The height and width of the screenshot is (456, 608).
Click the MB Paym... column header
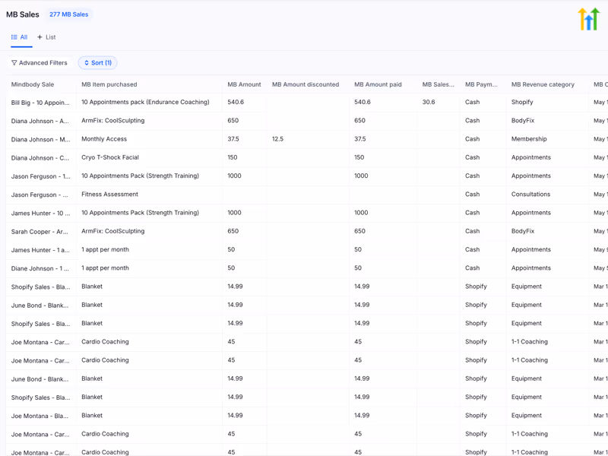tap(481, 84)
